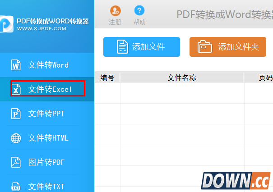The height and width of the screenshot is (192, 273).
Task: Click the 添加文件夹 button label
Action: [x=239, y=47]
